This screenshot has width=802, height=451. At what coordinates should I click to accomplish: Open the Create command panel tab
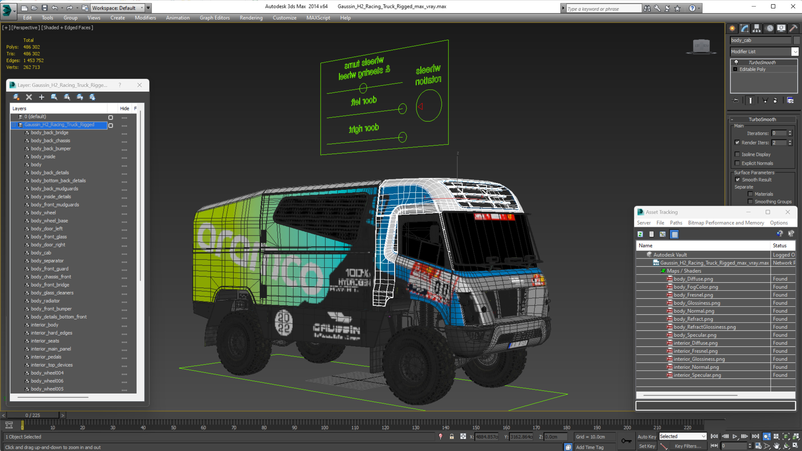click(x=732, y=29)
